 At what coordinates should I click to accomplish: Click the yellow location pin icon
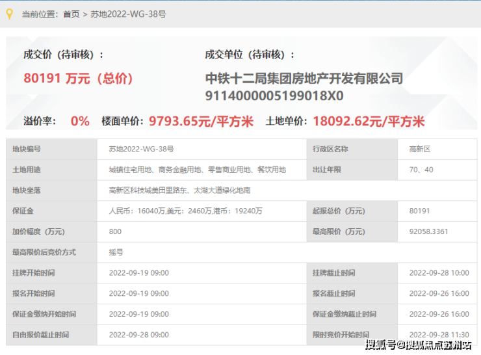point(8,13)
